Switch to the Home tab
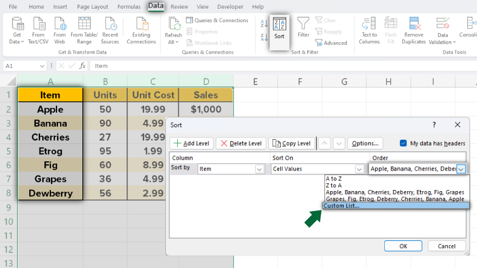 (x=36, y=6)
